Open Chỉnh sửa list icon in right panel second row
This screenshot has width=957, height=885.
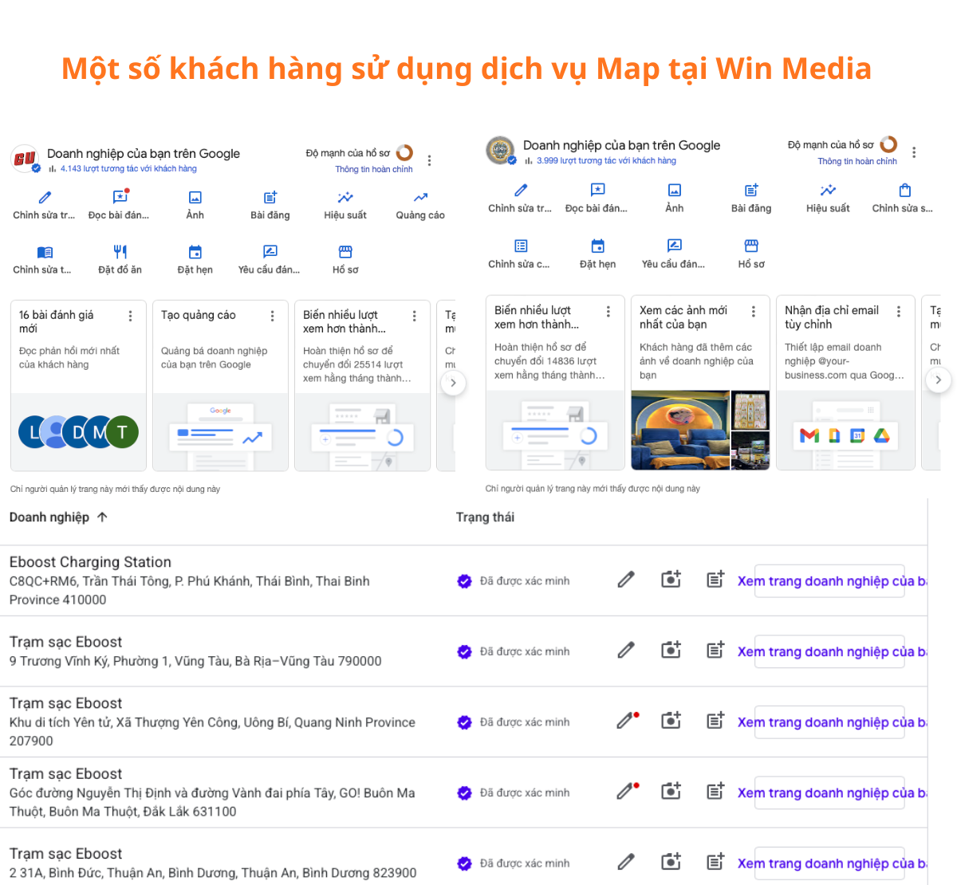(521, 246)
